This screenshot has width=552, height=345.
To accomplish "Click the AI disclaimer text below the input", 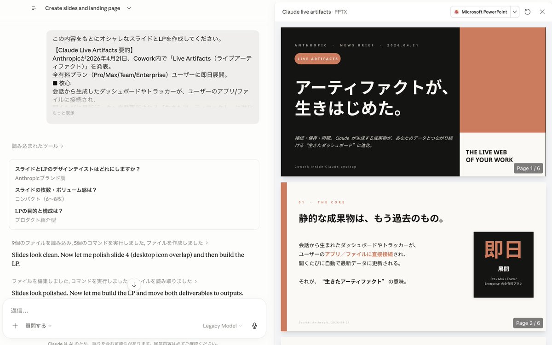I will click(133, 343).
